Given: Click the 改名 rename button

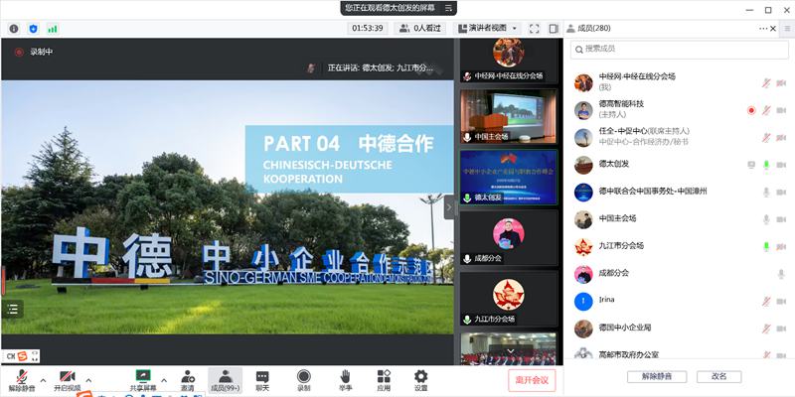Looking at the screenshot, I should tap(718, 376).
